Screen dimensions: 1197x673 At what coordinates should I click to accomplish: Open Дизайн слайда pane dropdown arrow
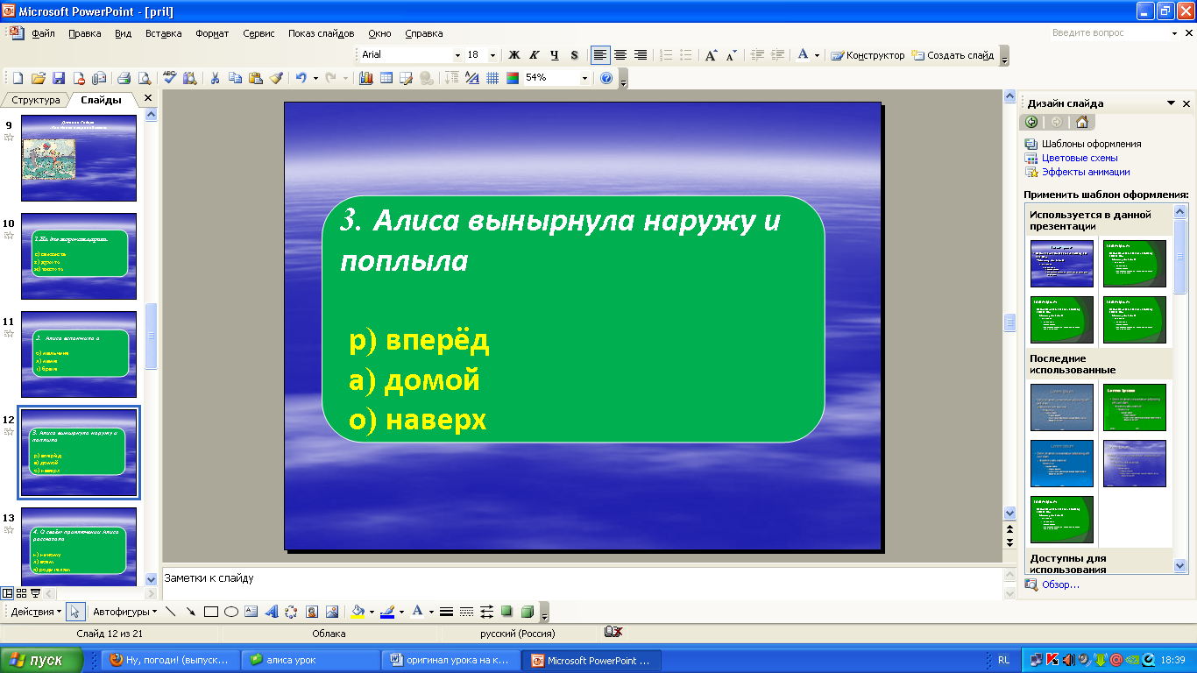tap(1172, 103)
